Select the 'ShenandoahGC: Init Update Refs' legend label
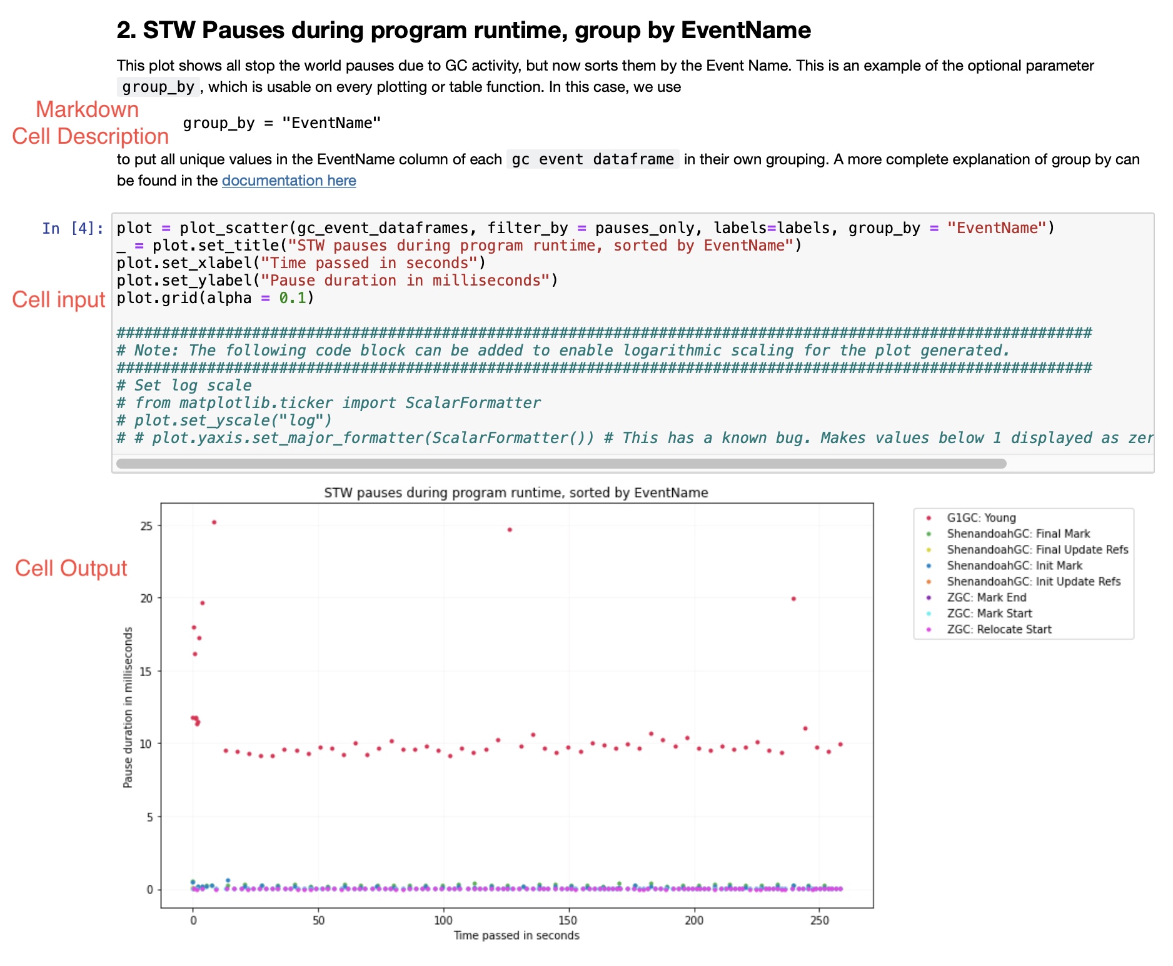Screen dimensions: 1173x966 pyautogui.click(x=1034, y=582)
